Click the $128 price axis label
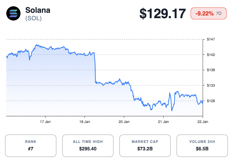 point(211,101)
